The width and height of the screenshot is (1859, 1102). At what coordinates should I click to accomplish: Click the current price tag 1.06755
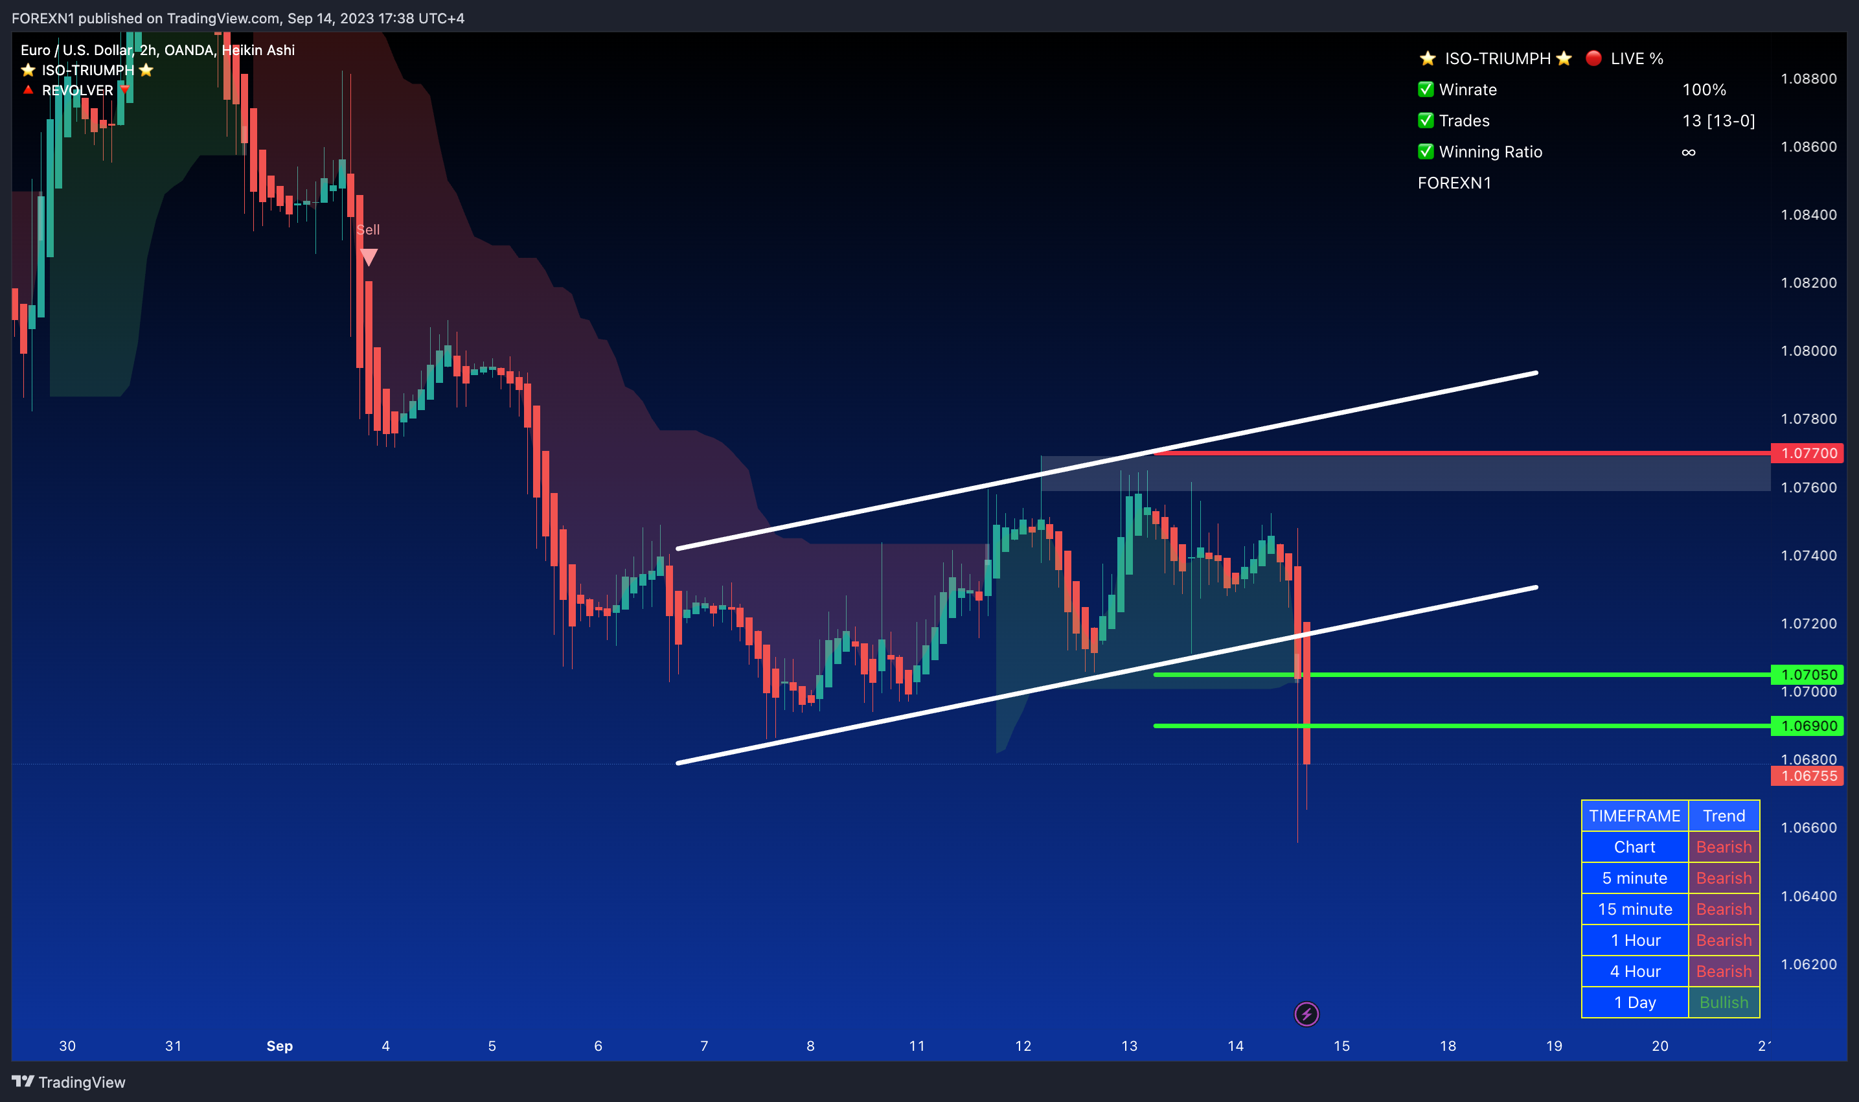pos(1807,776)
